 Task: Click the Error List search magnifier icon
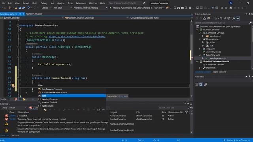[x=189, y=108]
